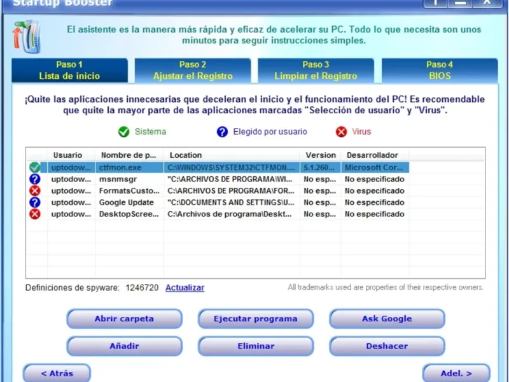Click No especificado developer in Google Update row
This screenshot has width=509, height=382.
coord(374,202)
